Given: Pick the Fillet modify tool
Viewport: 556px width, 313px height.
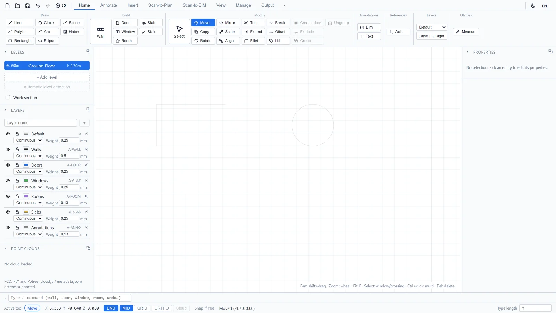Looking at the screenshot, I should [253, 41].
